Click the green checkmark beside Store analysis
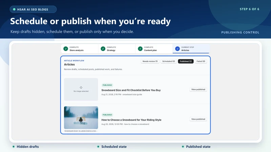Viewport: 271px width, 152px height. [66, 49]
